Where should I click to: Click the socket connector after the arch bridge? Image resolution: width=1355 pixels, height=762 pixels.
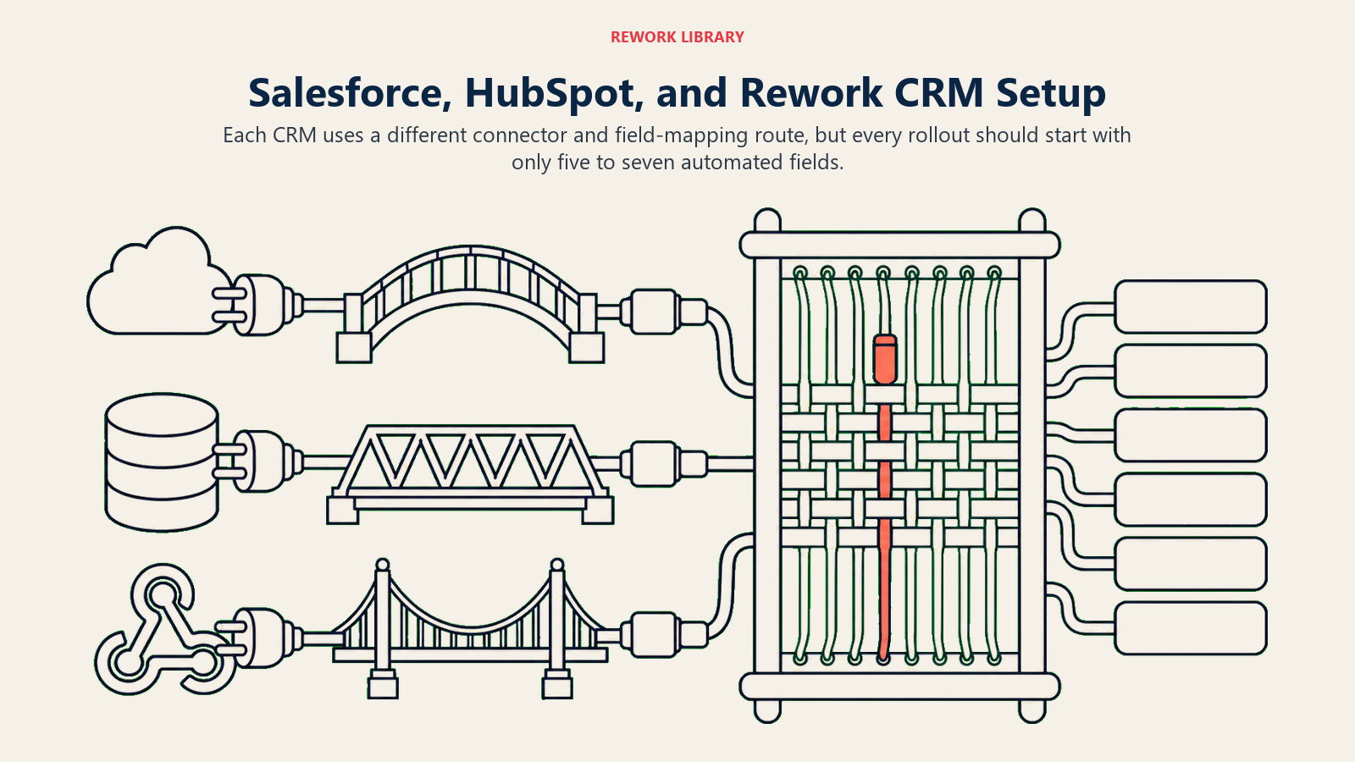click(664, 312)
